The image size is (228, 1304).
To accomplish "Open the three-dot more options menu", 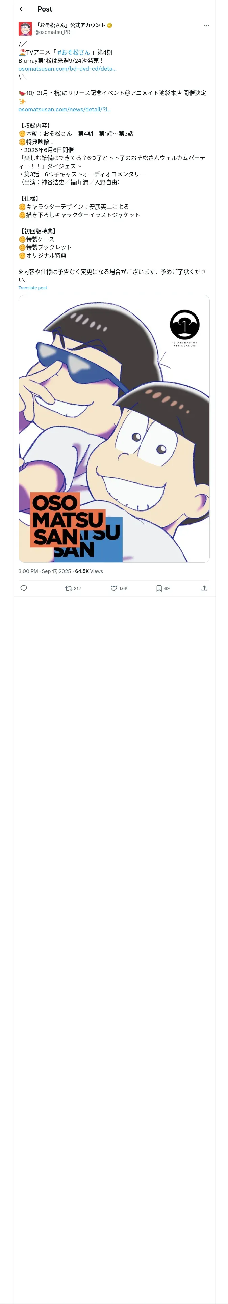I will point(206,25).
